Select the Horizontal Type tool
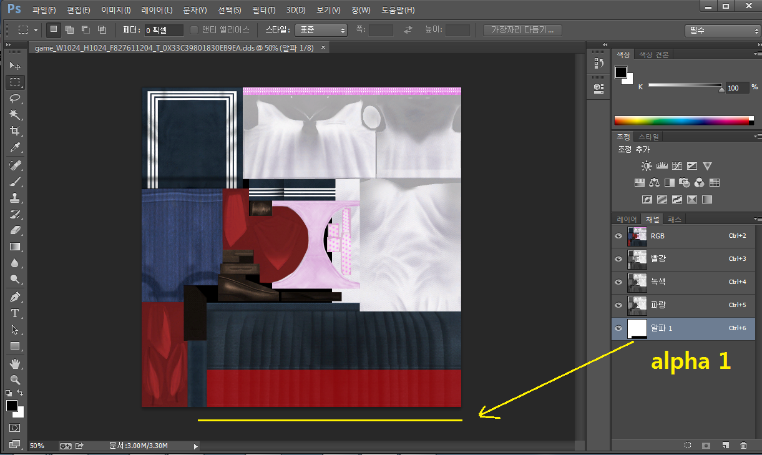Viewport: 762px width, 455px height. click(x=16, y=313)
